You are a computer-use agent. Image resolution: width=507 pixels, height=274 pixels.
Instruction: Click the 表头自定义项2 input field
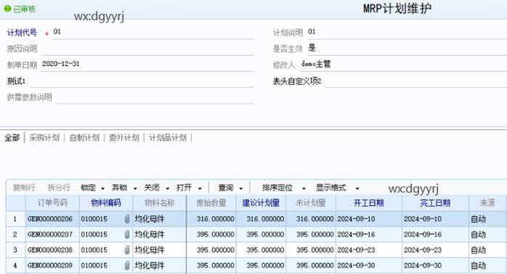coord(415,80)
